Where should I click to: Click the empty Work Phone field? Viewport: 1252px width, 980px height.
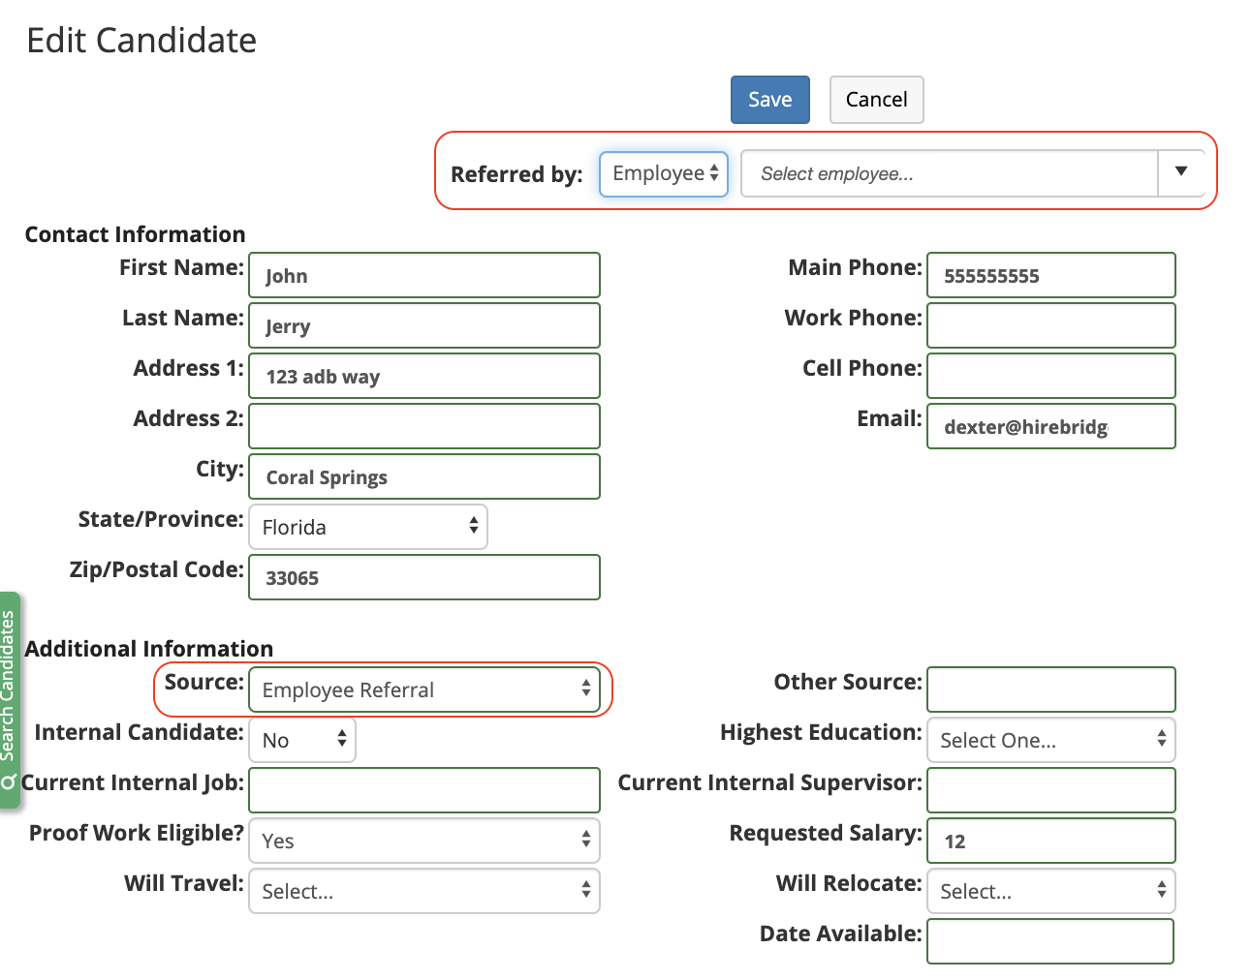[1050, 325]
